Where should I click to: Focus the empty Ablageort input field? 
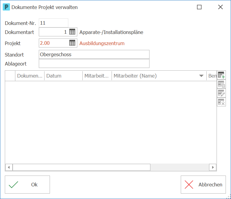click(94, 63)
